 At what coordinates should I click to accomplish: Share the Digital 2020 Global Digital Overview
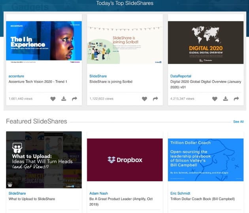pyautogui.click(x=236, y=99)
